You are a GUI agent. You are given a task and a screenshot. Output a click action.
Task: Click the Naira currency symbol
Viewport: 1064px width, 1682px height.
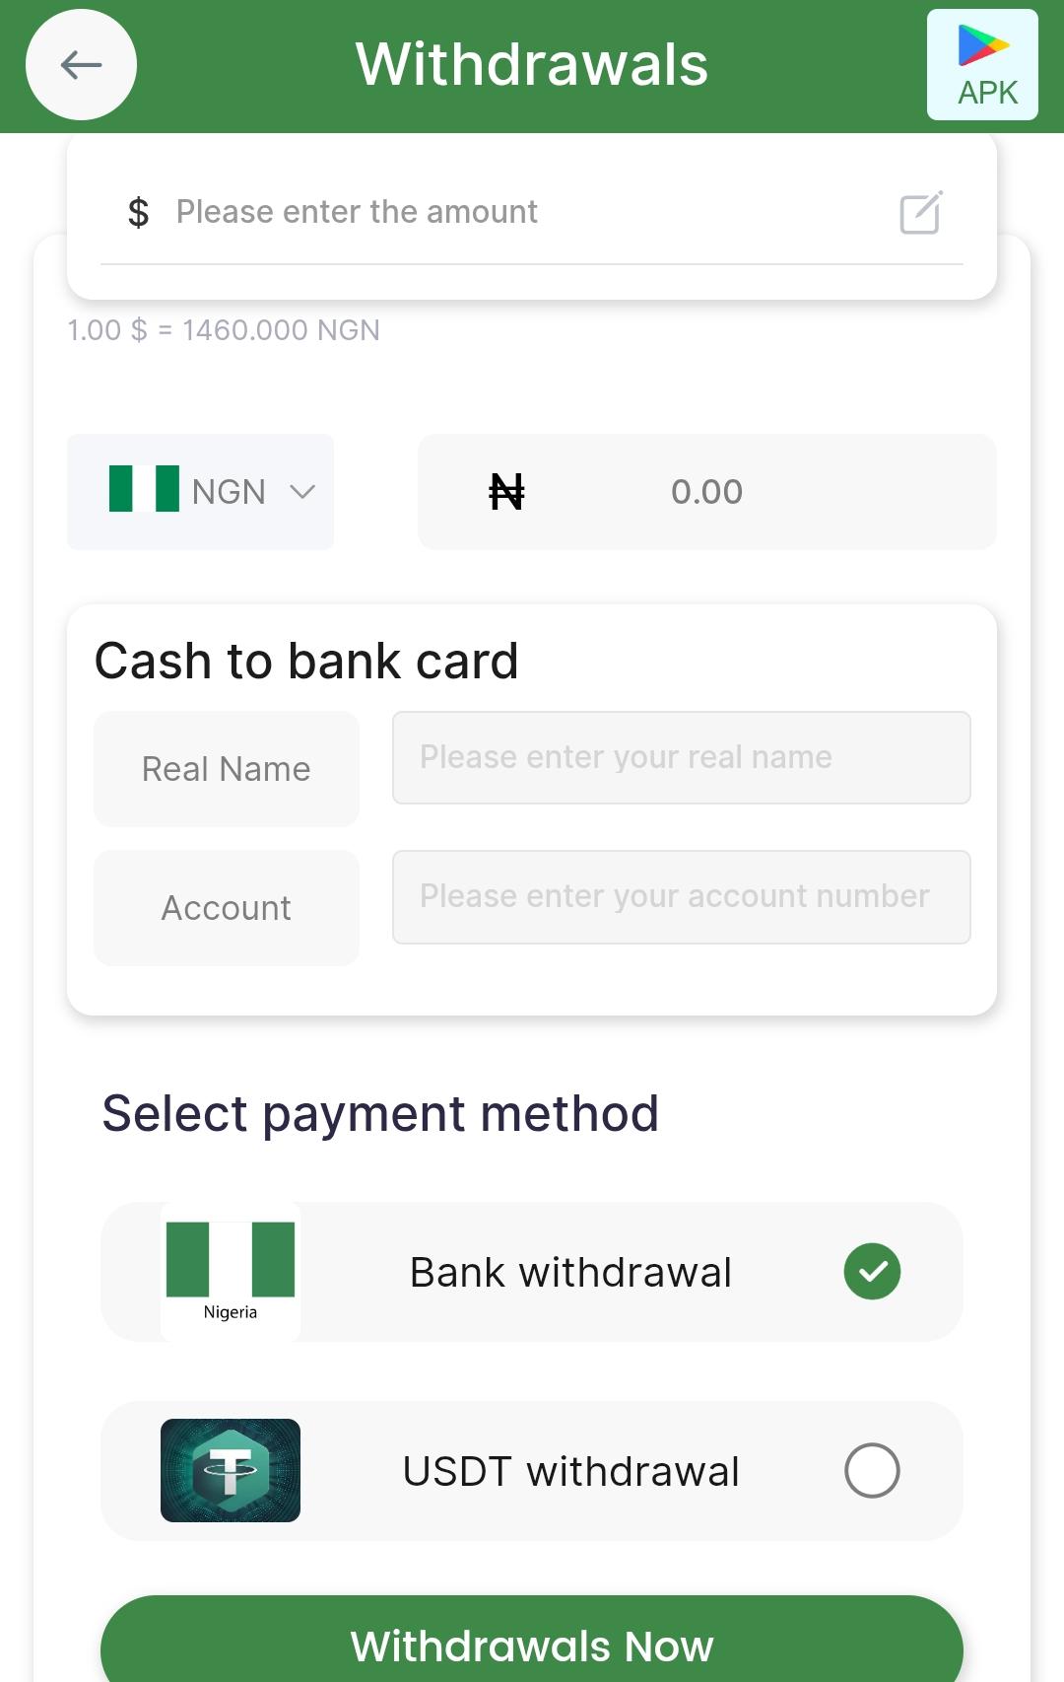(x=506, y=491)
